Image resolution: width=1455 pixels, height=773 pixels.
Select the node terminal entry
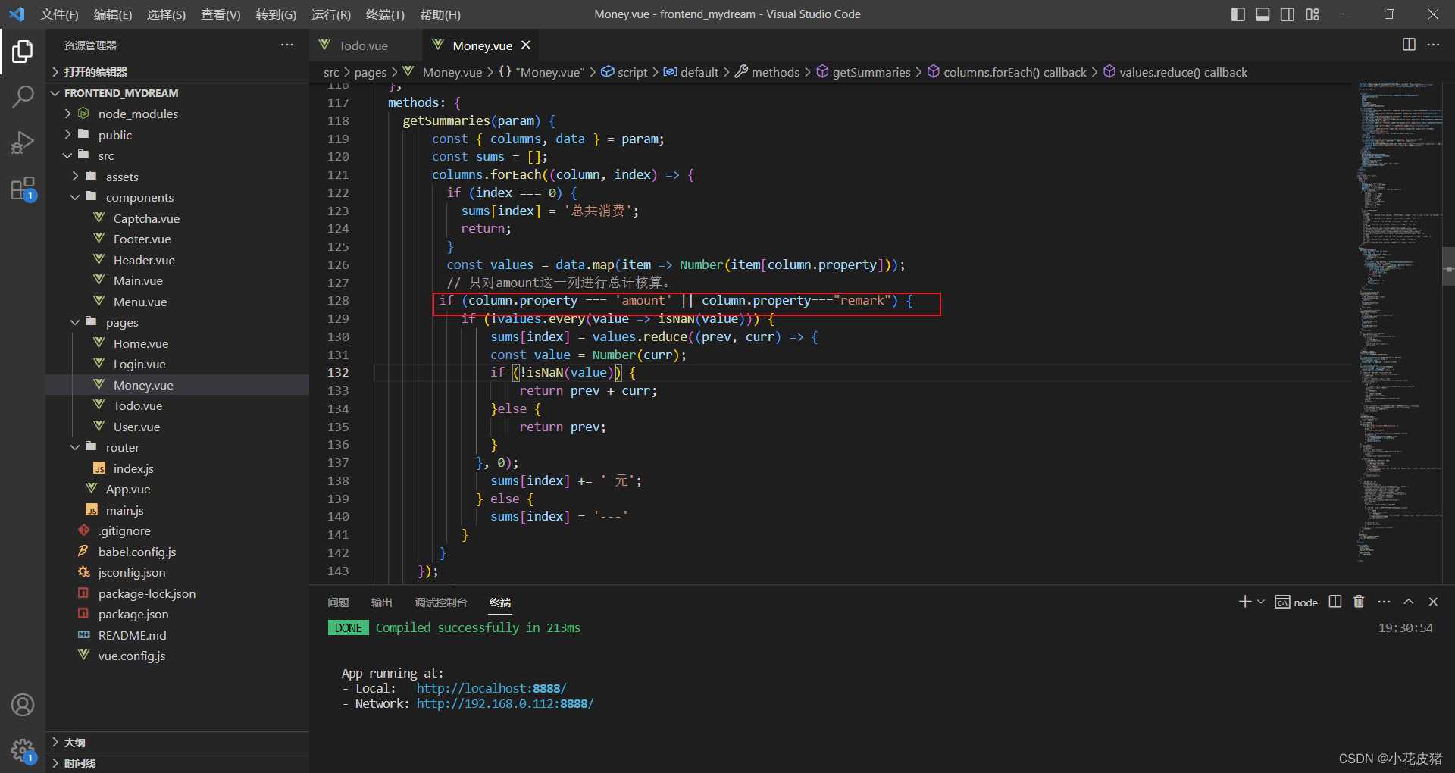1297,602
